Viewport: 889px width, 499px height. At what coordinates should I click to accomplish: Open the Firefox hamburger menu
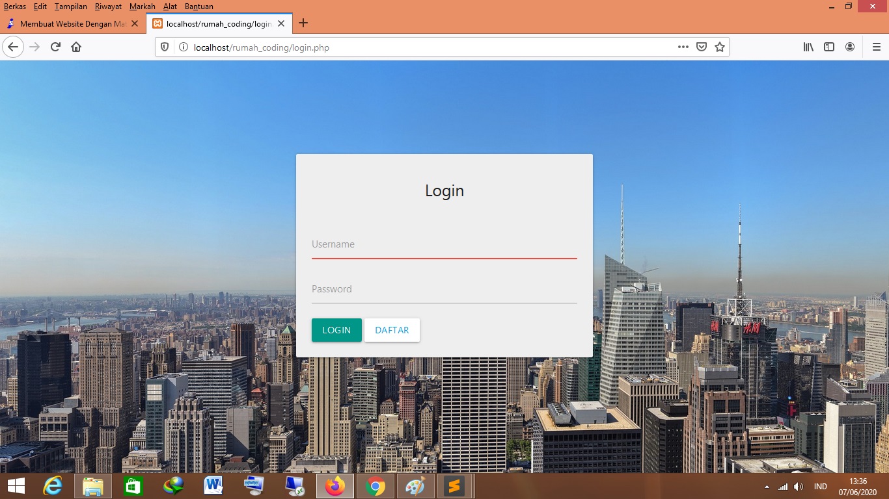tap(876, 47)
